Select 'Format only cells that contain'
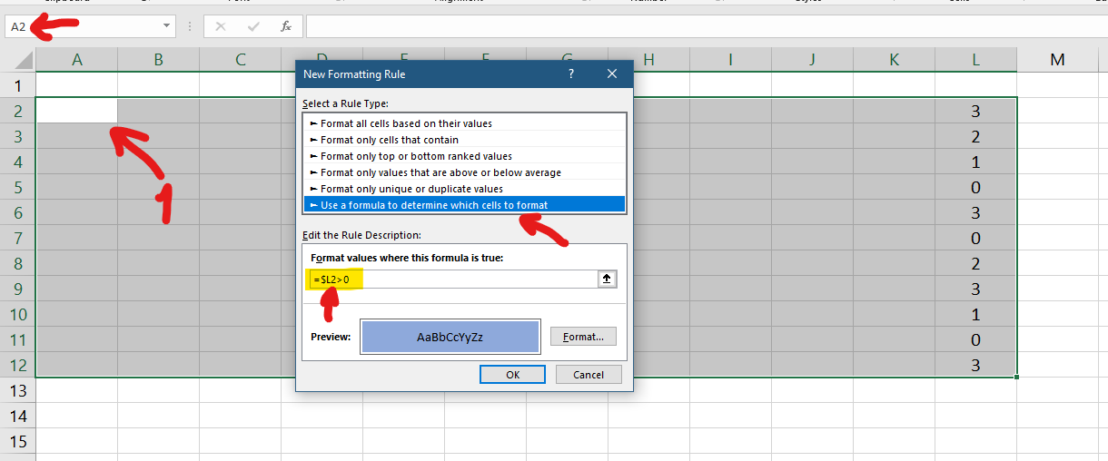The height and width of the screenshot is (461, 1108). coord(464,139)
